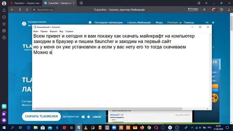Click Notepad horizontal scrollbar right arrow
Image resolution: width=233 pixels, height=131 pixels.
tap(208, 109)
